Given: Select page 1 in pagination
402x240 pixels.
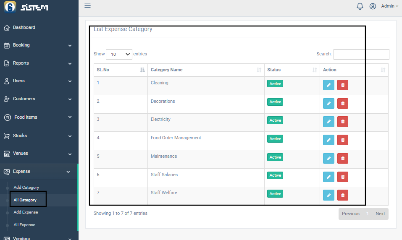Looking at the screenshot, I should pyautogui.click(x=368, y=214).
